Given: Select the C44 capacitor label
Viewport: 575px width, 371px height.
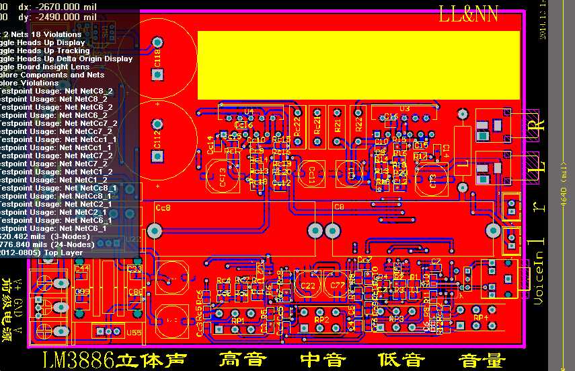Looking at the screenshot, I should pos(81,269).
